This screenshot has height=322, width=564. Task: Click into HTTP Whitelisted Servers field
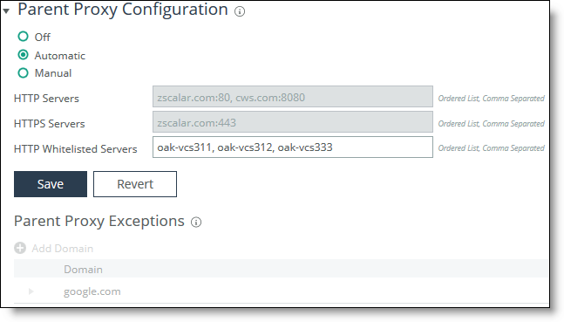point(293,147)
